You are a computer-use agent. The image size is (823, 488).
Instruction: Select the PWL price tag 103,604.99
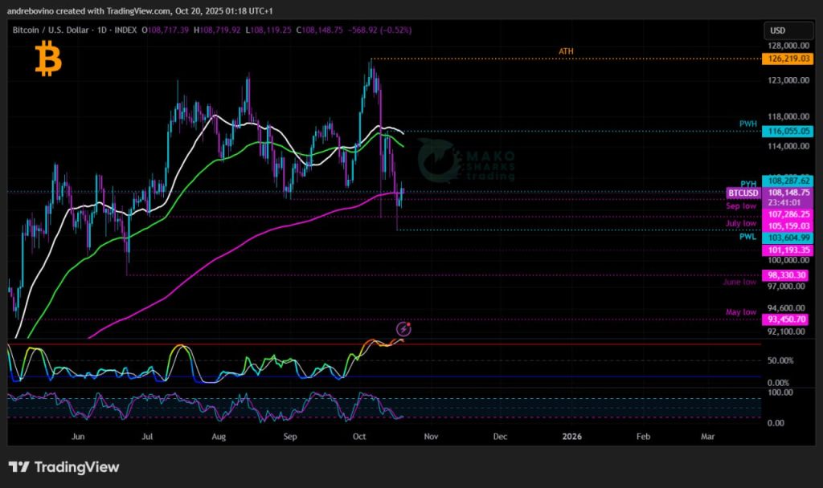coord(788,238)
